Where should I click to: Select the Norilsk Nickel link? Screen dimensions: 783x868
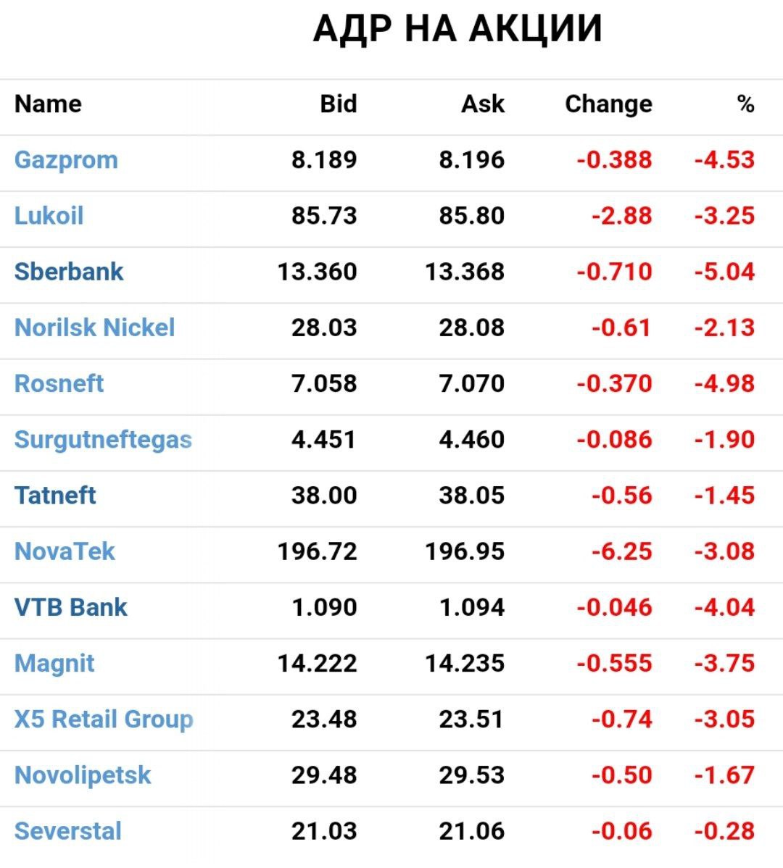click(x=94, y=327)
